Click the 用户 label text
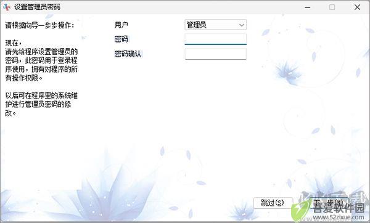This screenshot has height=223, width=370. [x=121, y=25]
